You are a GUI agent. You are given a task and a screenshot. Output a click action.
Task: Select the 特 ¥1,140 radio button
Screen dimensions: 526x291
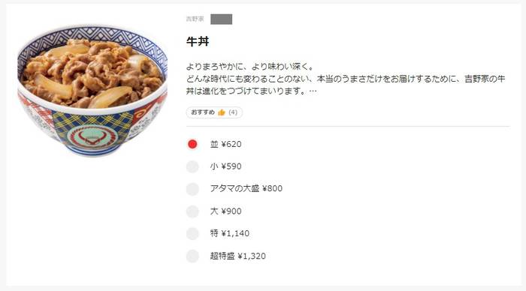192,233
